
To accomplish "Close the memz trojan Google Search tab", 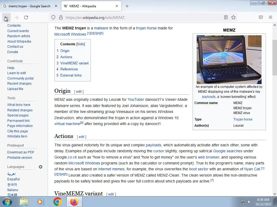I will 56,6.
